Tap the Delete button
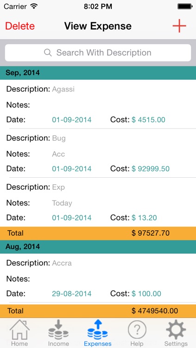196x348 pixels. pos(20,26)
